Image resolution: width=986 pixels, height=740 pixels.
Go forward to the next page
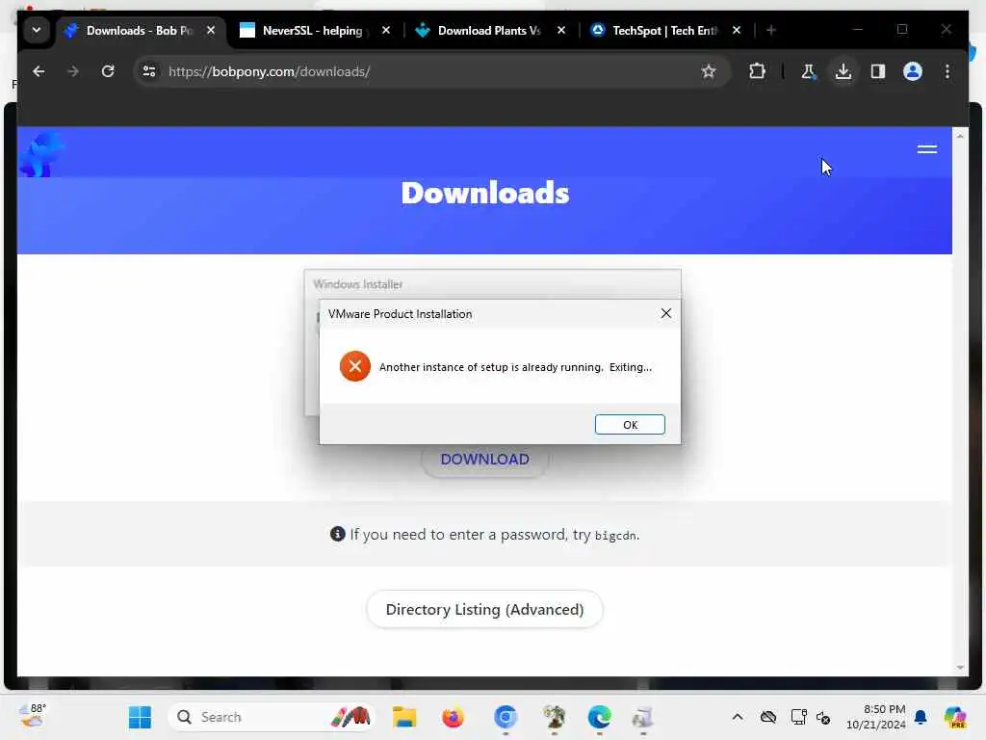[x=73, y=71]
